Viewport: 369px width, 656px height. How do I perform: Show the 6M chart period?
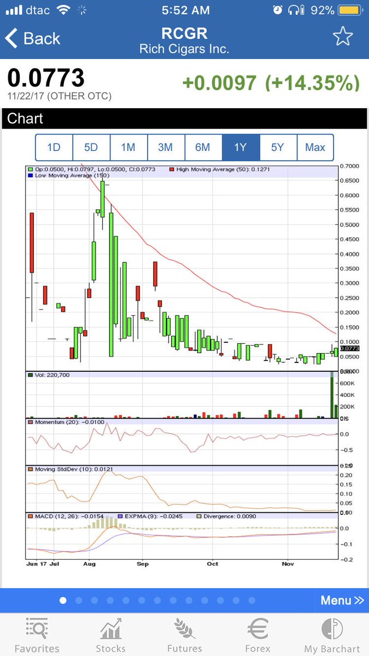point(202,147)
